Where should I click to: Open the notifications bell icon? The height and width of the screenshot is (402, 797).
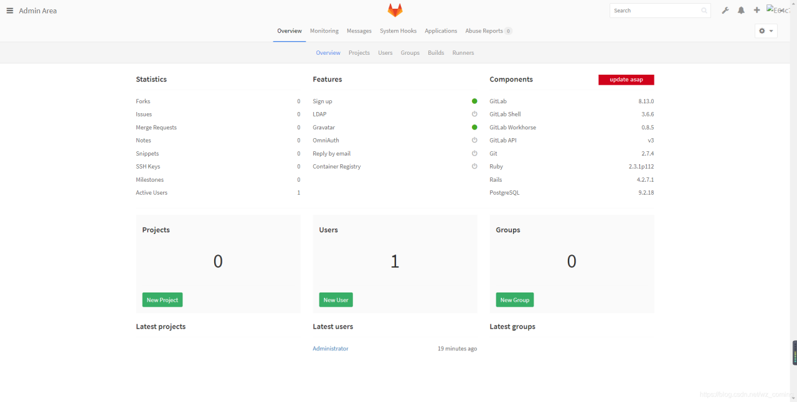[741, 11]
